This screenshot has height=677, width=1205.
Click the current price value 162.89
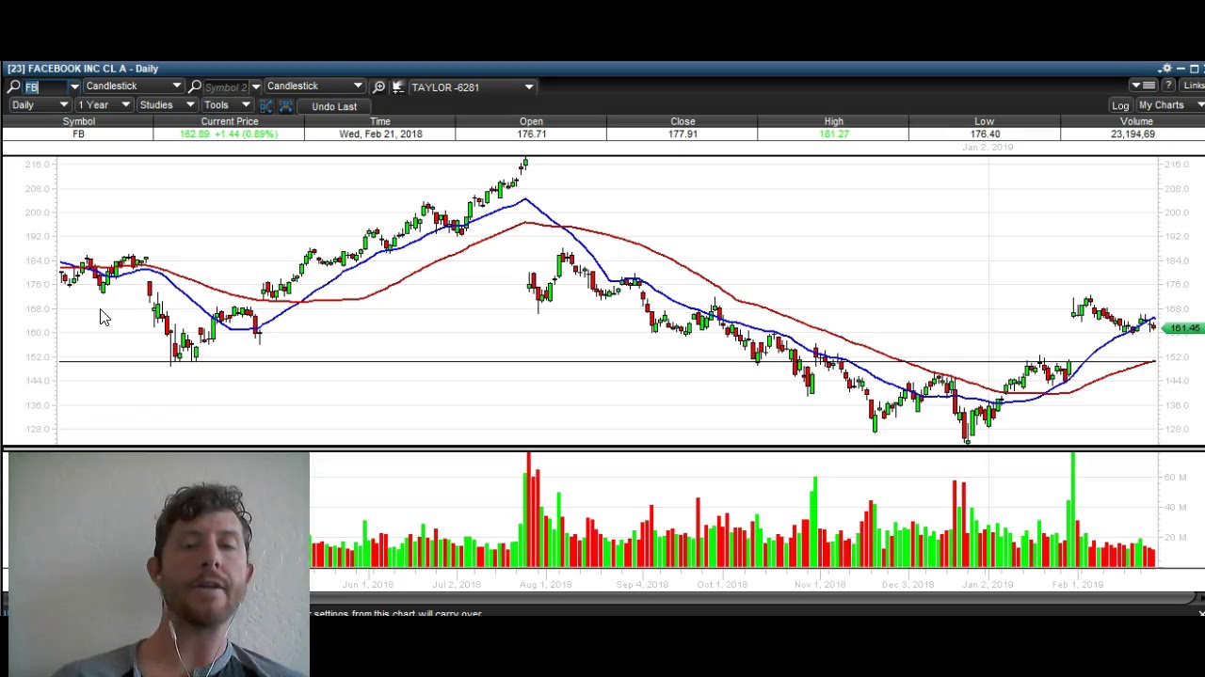pos(197,134)
